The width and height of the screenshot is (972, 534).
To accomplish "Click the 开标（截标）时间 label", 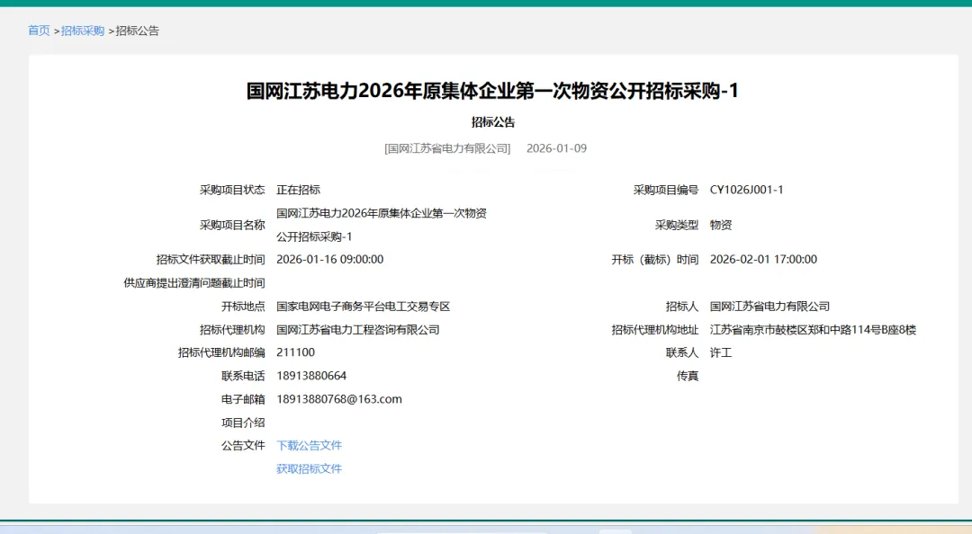I will [x=654, y=260].
